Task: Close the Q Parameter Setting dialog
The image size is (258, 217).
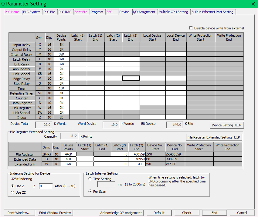Action: pyautogui.click(x=253, y=4)
